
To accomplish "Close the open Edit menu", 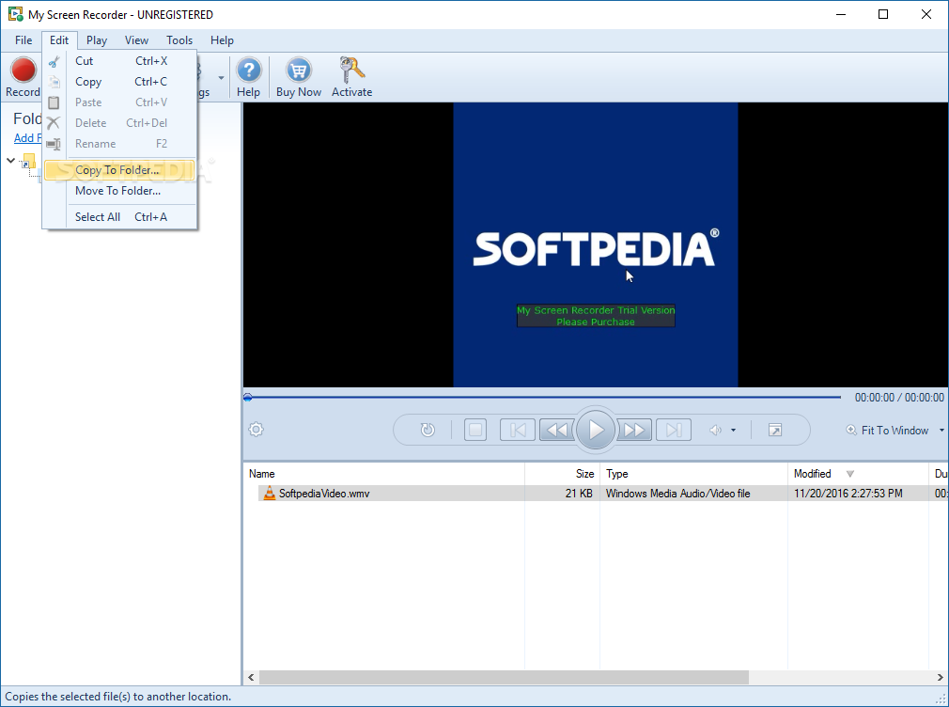I will click(x=58, y=40).
